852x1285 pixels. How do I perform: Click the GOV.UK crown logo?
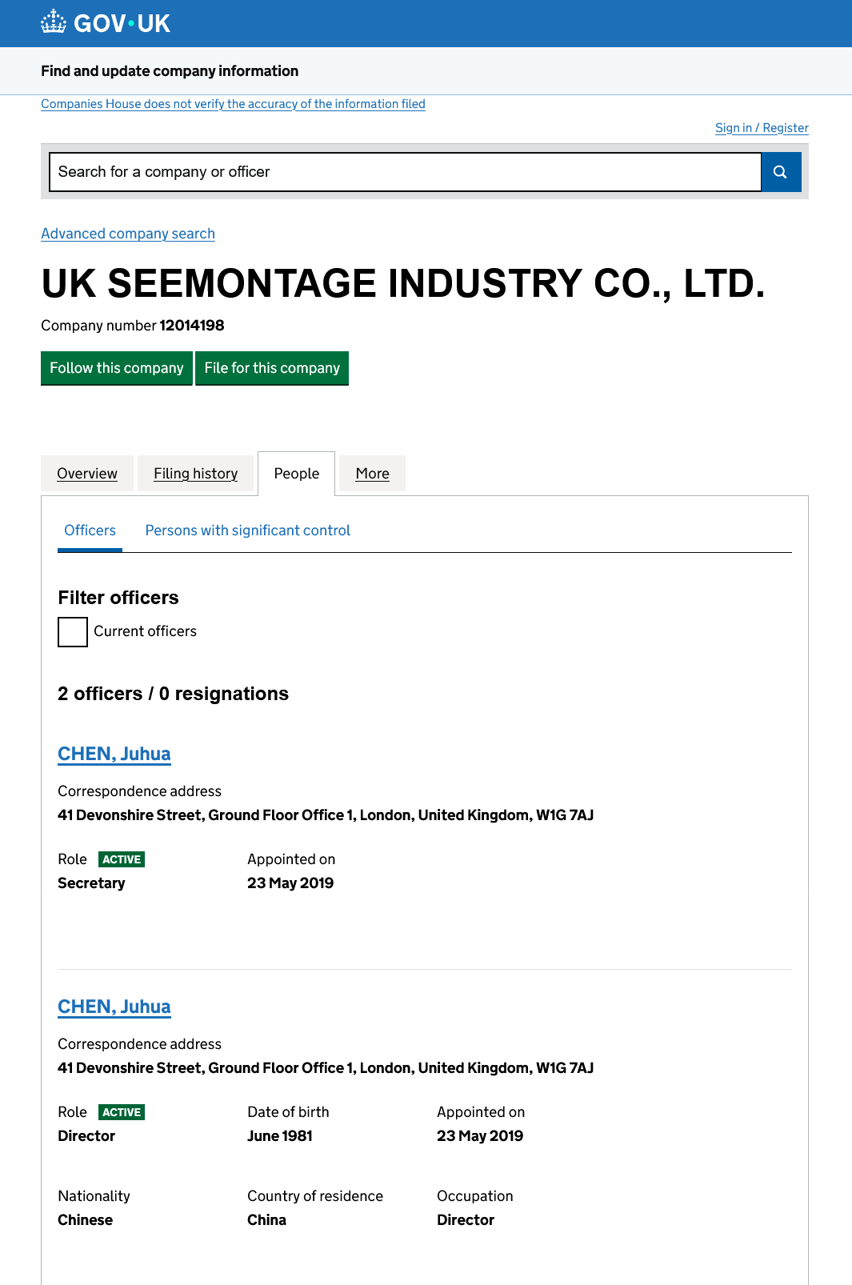[x=54, y=22]
